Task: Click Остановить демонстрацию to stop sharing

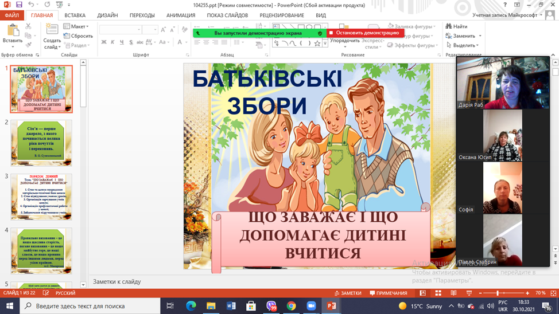Action: pos(365,33)
